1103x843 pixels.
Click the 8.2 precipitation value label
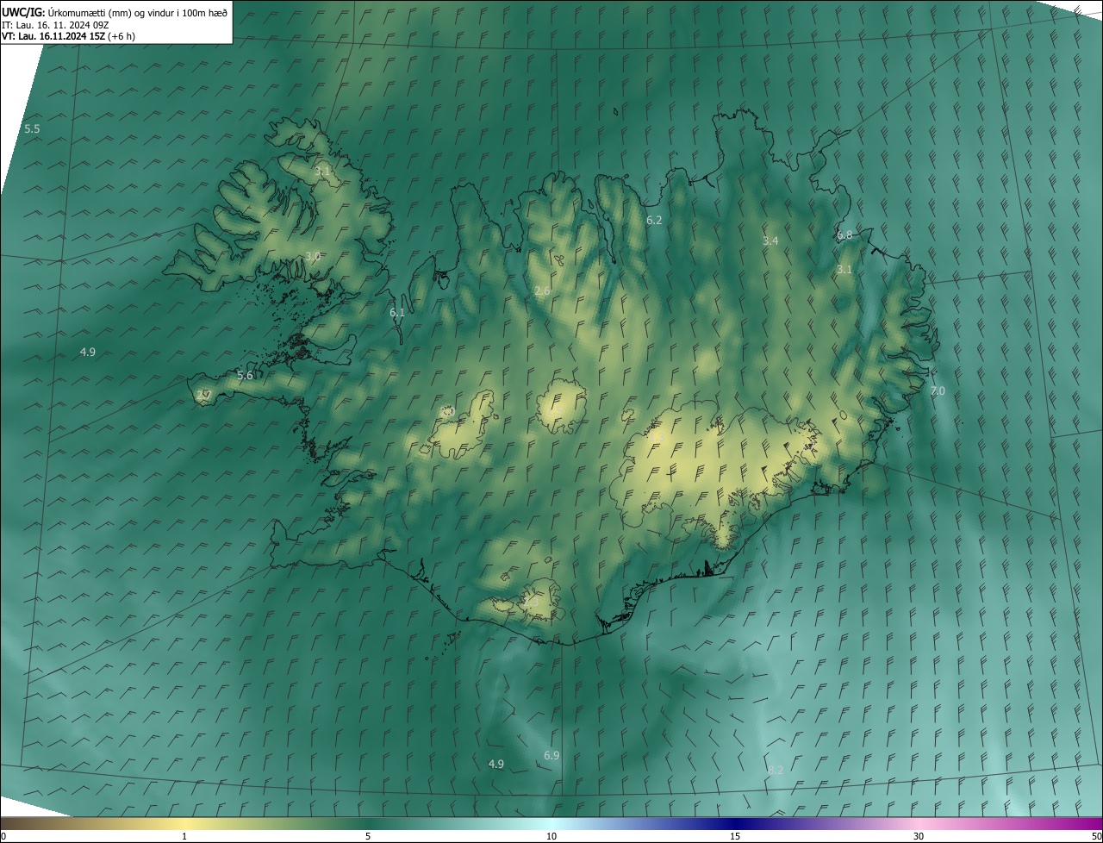[x=776, y=770]
